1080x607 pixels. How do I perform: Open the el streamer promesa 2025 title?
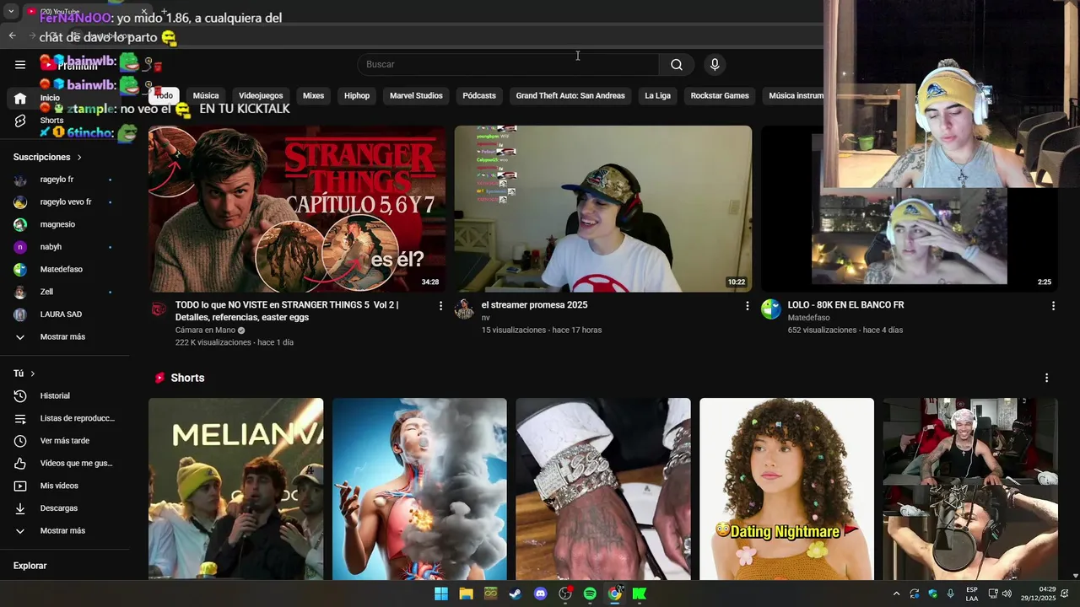point(534,305)
